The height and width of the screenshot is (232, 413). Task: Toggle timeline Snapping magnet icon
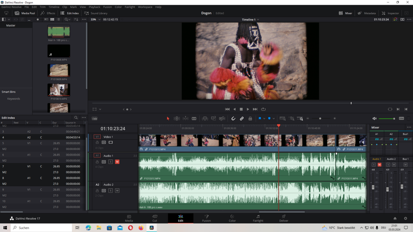tap(233, 118)
